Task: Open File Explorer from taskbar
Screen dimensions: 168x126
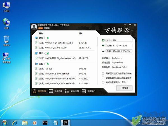Action: tap(25, 123)
